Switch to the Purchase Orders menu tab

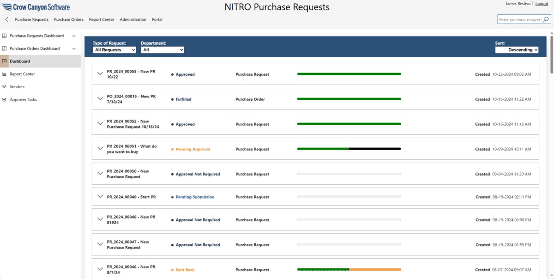(x=68, y=19)
